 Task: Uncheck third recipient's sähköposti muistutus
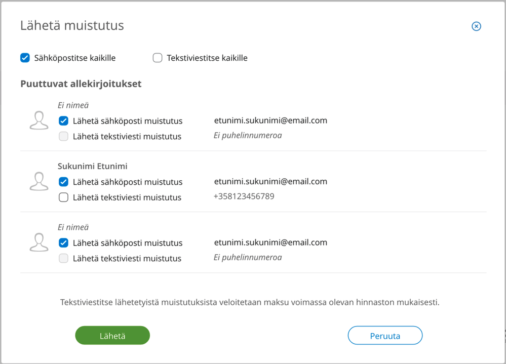(63, 243)
